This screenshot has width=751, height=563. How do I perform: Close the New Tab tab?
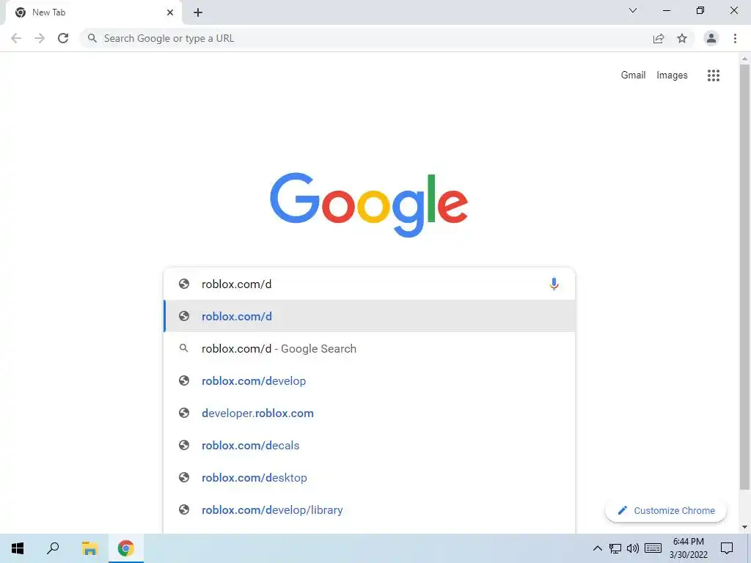pos(170,12)
